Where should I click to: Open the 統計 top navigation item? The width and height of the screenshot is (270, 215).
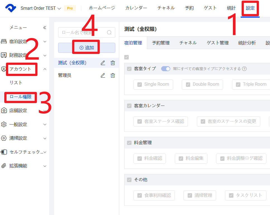pyautogui.click(x=231, y=8)
